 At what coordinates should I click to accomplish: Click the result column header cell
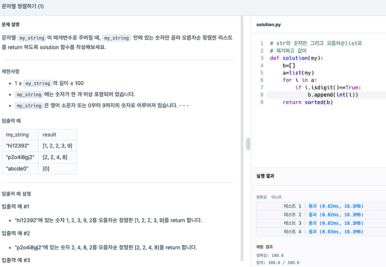[x=57, y=135]
